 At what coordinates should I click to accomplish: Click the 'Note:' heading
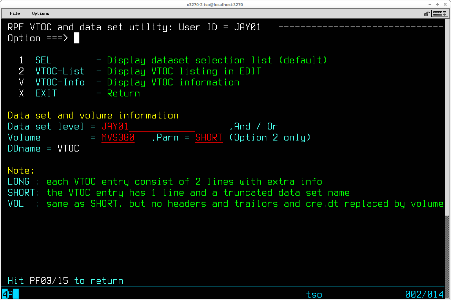click(21, 170)
